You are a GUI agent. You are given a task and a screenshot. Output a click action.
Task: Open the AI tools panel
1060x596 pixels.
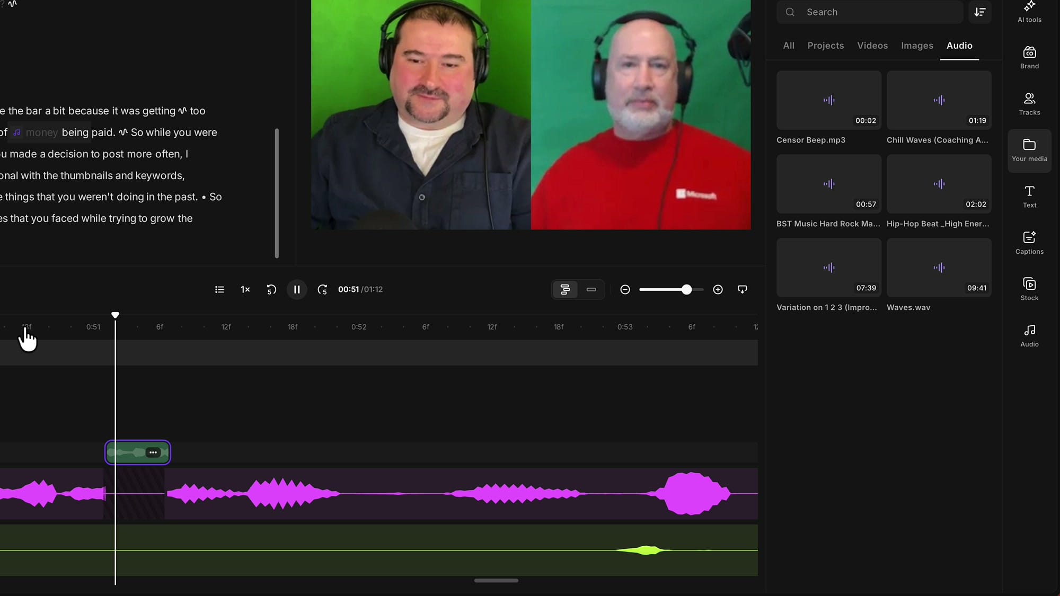point(1029,12)
